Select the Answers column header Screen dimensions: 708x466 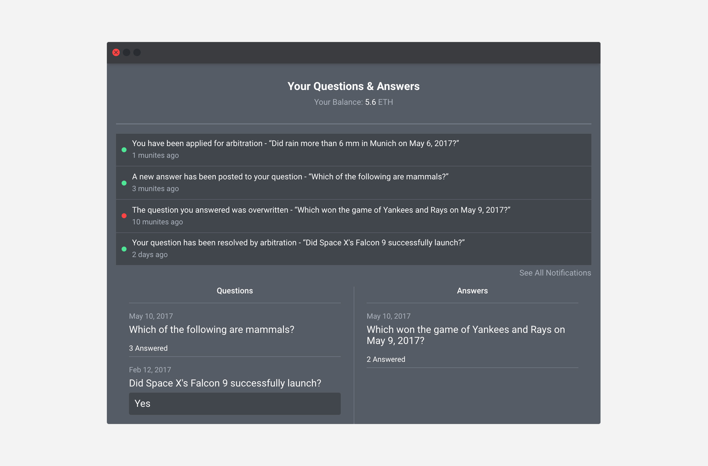tap(472, 291)
